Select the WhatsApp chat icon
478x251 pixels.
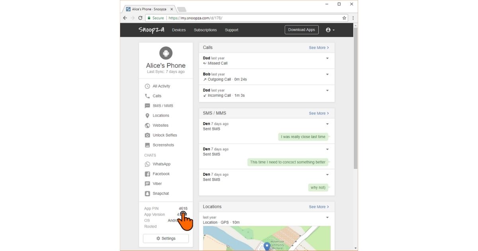pos(147,164)
